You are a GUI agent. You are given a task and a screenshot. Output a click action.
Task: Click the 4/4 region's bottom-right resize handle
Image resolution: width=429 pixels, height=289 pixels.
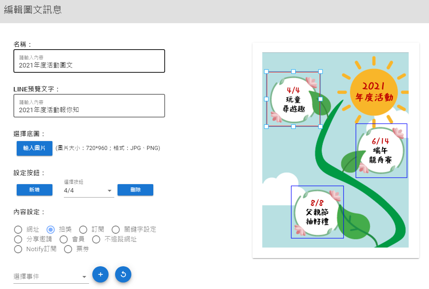click(320, 127)
